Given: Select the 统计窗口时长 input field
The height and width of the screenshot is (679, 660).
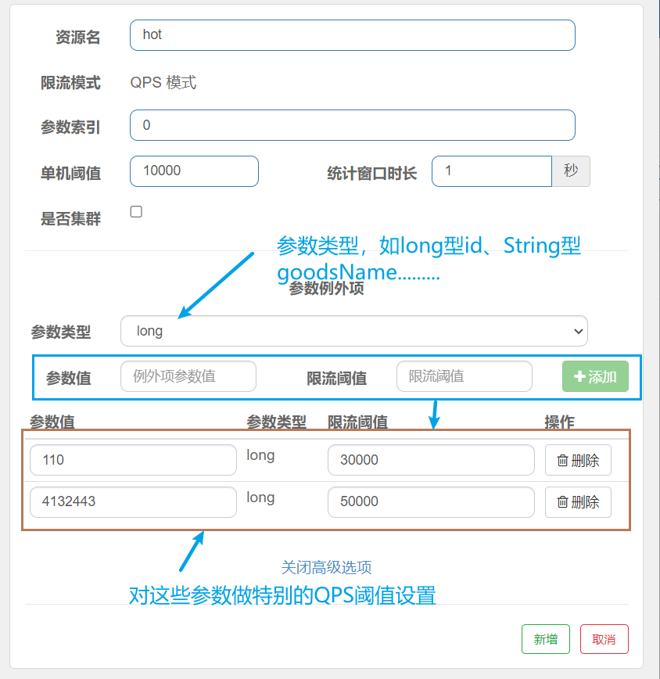Looking at the screenshot, I should click(x=492, y=171).
